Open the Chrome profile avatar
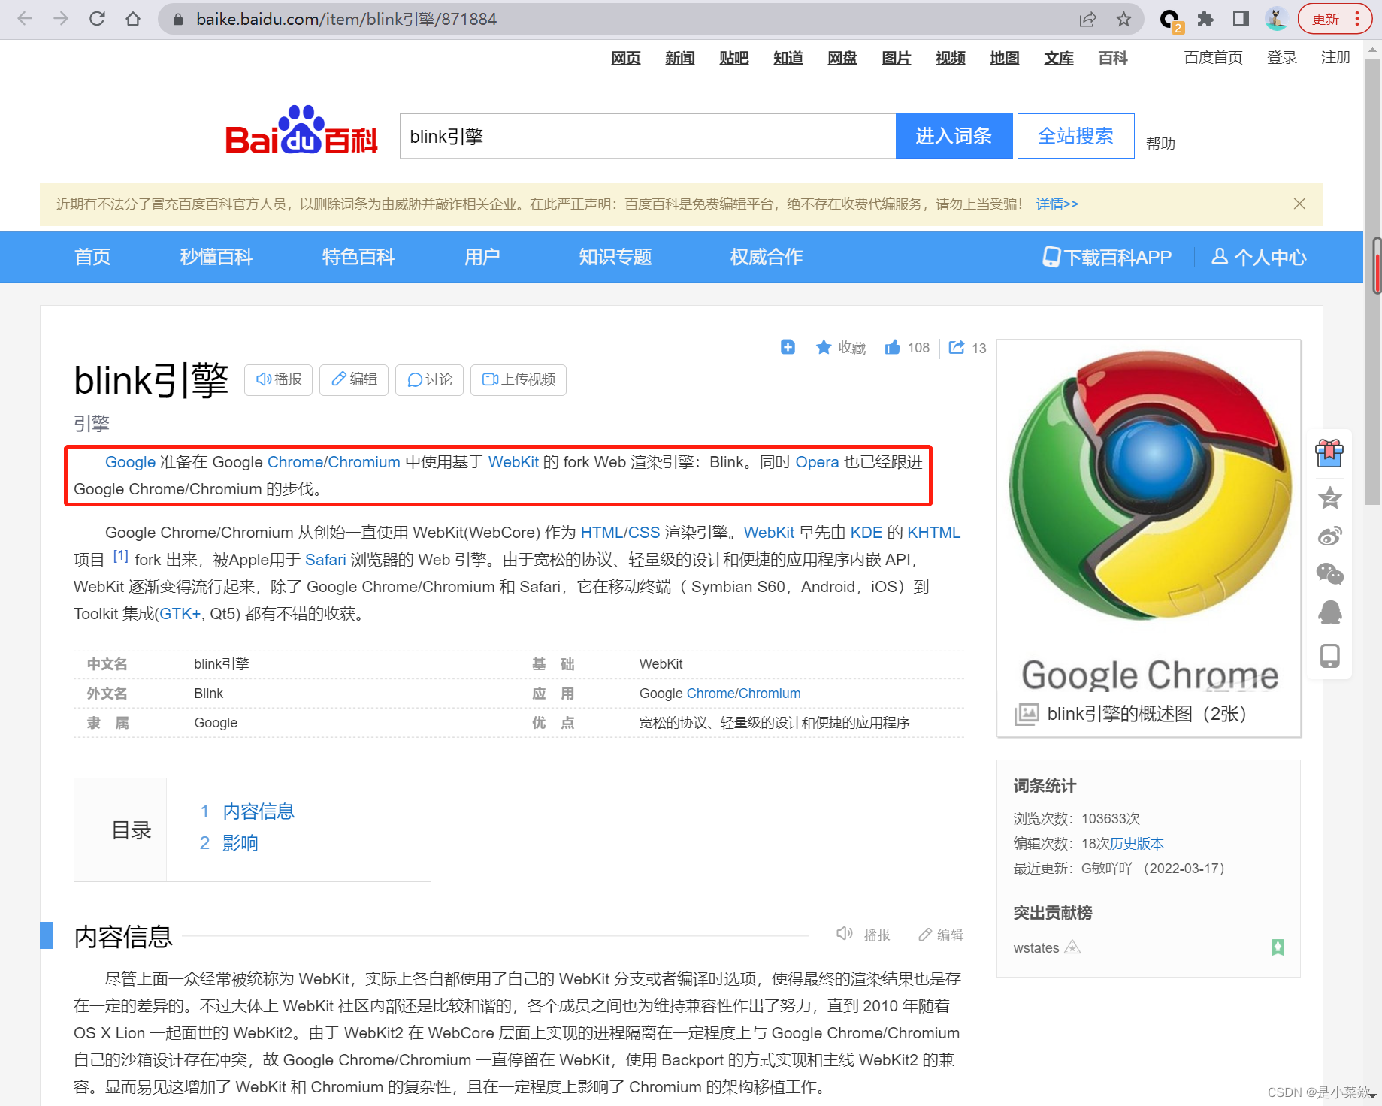1382x1106 pixels. (1276, 19)
